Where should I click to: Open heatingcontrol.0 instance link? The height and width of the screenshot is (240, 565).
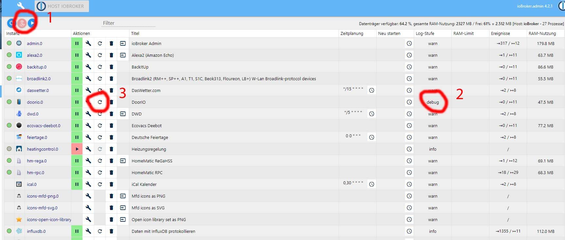[x=43, y=149]
